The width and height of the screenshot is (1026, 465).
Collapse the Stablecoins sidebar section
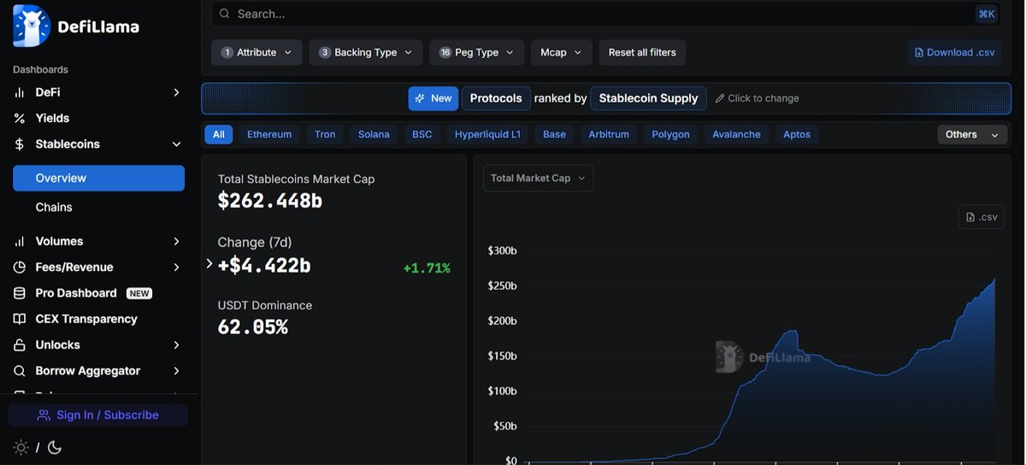tap(176, 144)
